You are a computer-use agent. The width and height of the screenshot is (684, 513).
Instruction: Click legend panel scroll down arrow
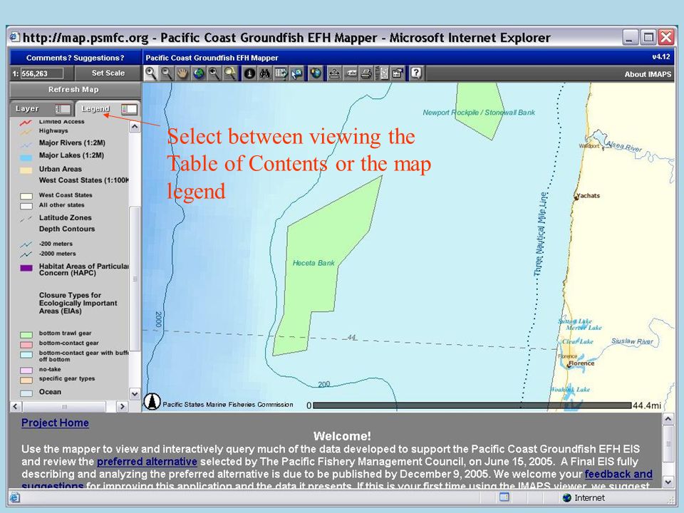point(135,393)
